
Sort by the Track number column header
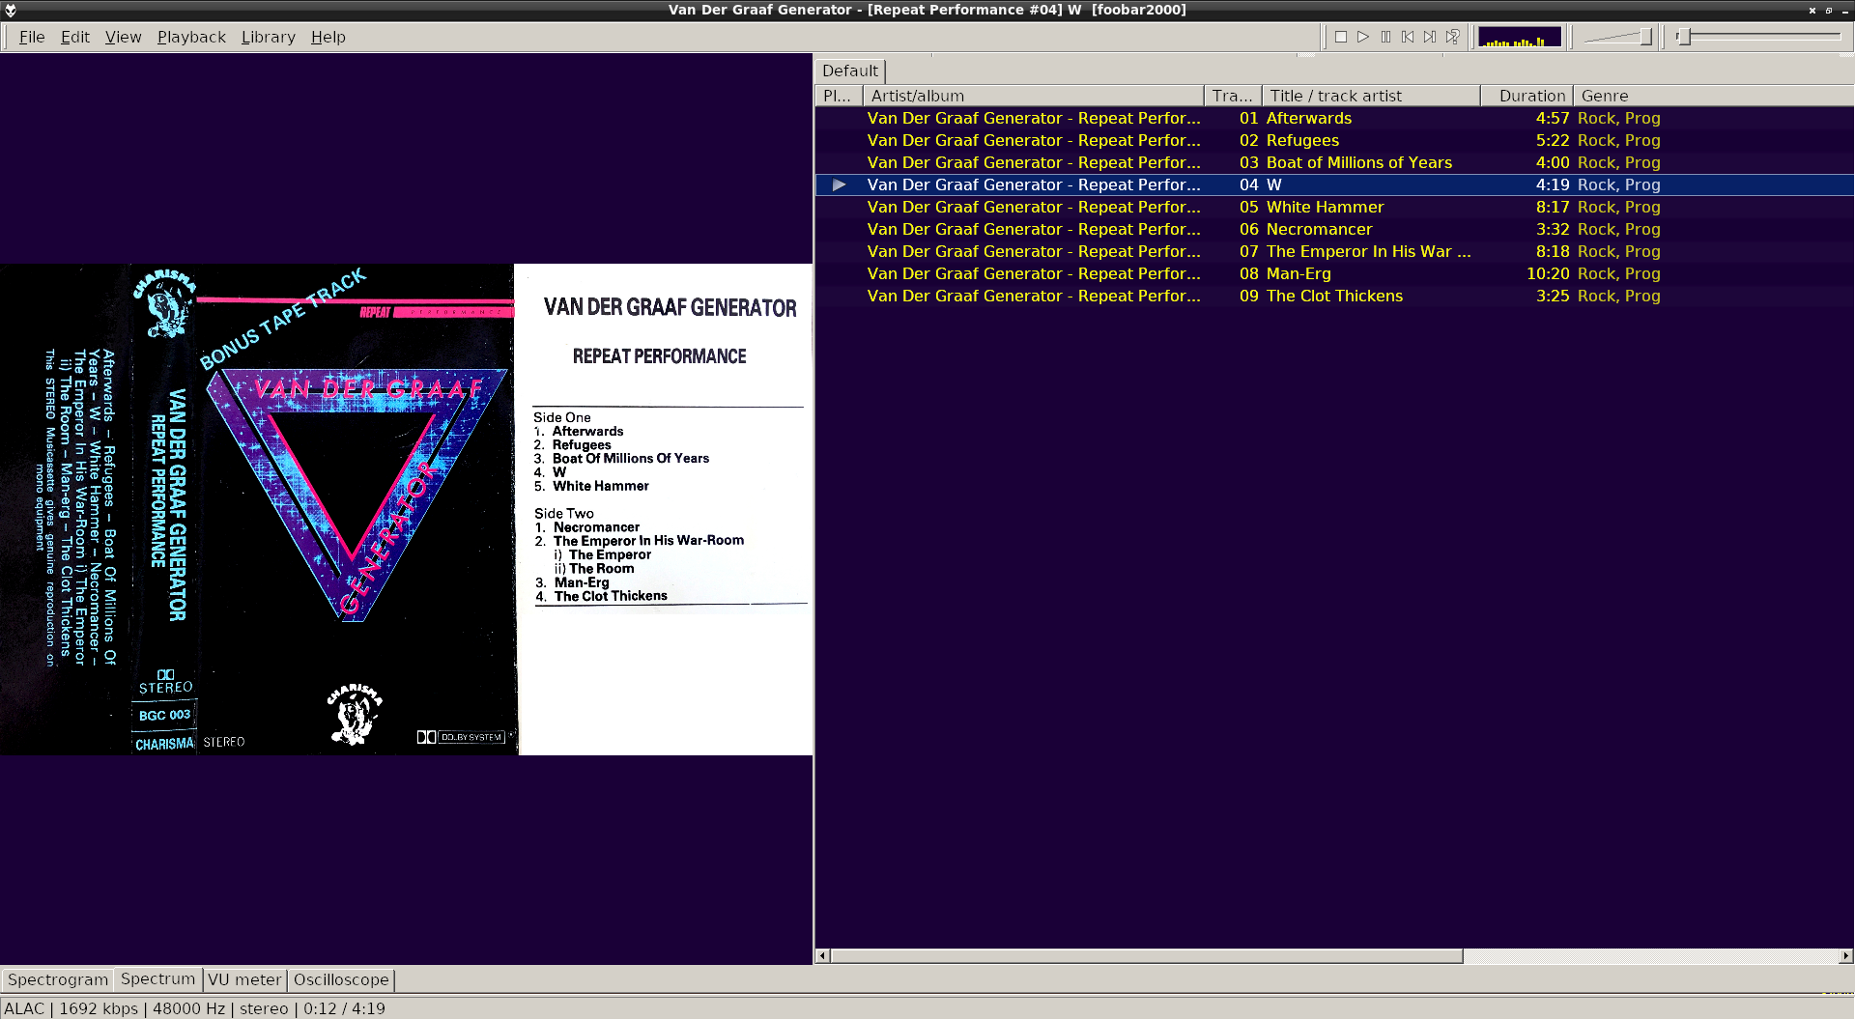(x=1233, y=96)
